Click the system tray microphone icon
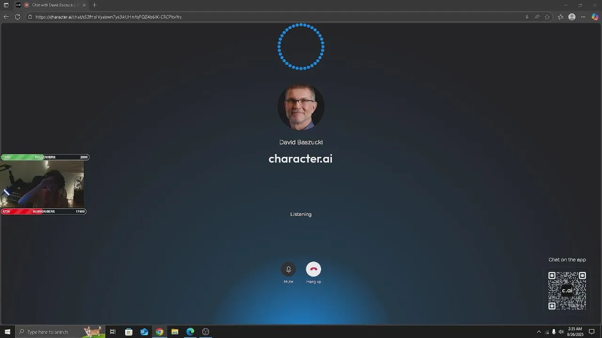The height and width of the screenshot is (338, 602). 554,332
